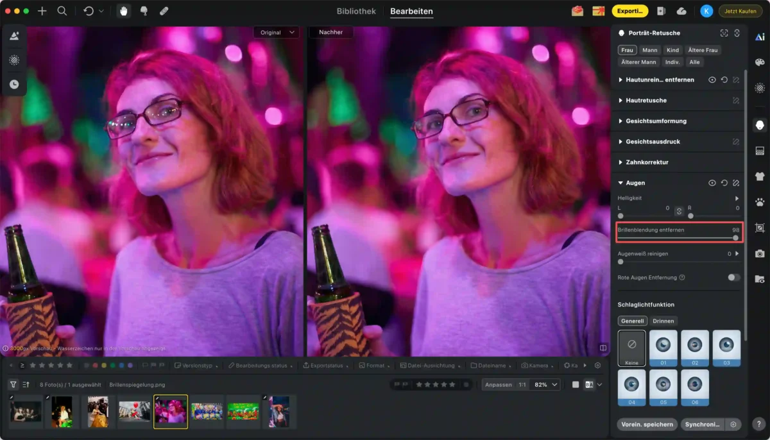This screenshot has width=770, height=440.
Task: Click the mountain landscape tool icon
Action: tap(15, 37)
